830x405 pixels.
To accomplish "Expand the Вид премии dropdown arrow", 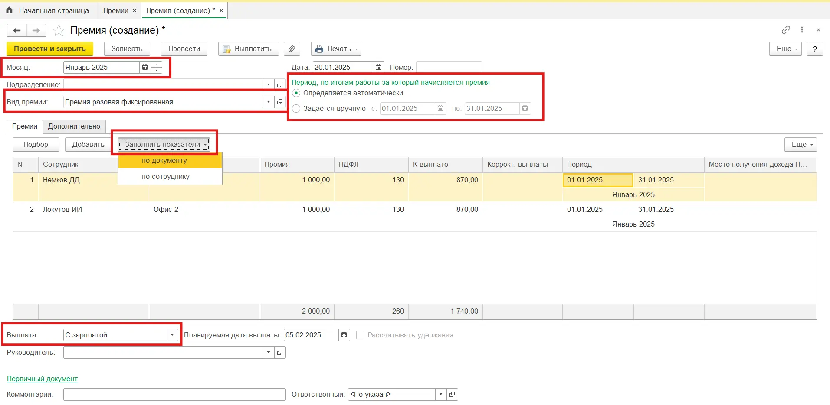I will point(269,102).
